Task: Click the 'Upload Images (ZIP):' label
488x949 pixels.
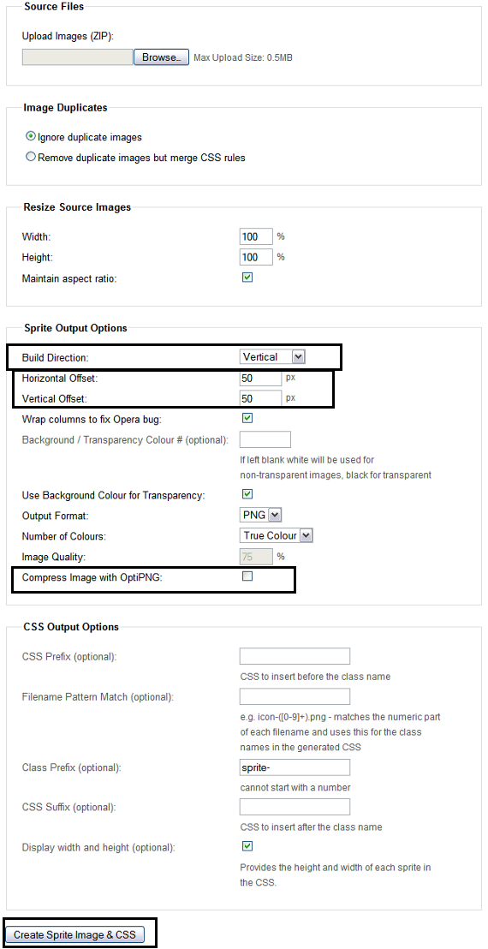Action: (x=68, y=36)
